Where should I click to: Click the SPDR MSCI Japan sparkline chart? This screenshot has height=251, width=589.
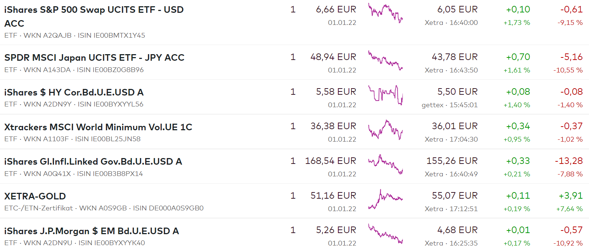pos(385,60)
